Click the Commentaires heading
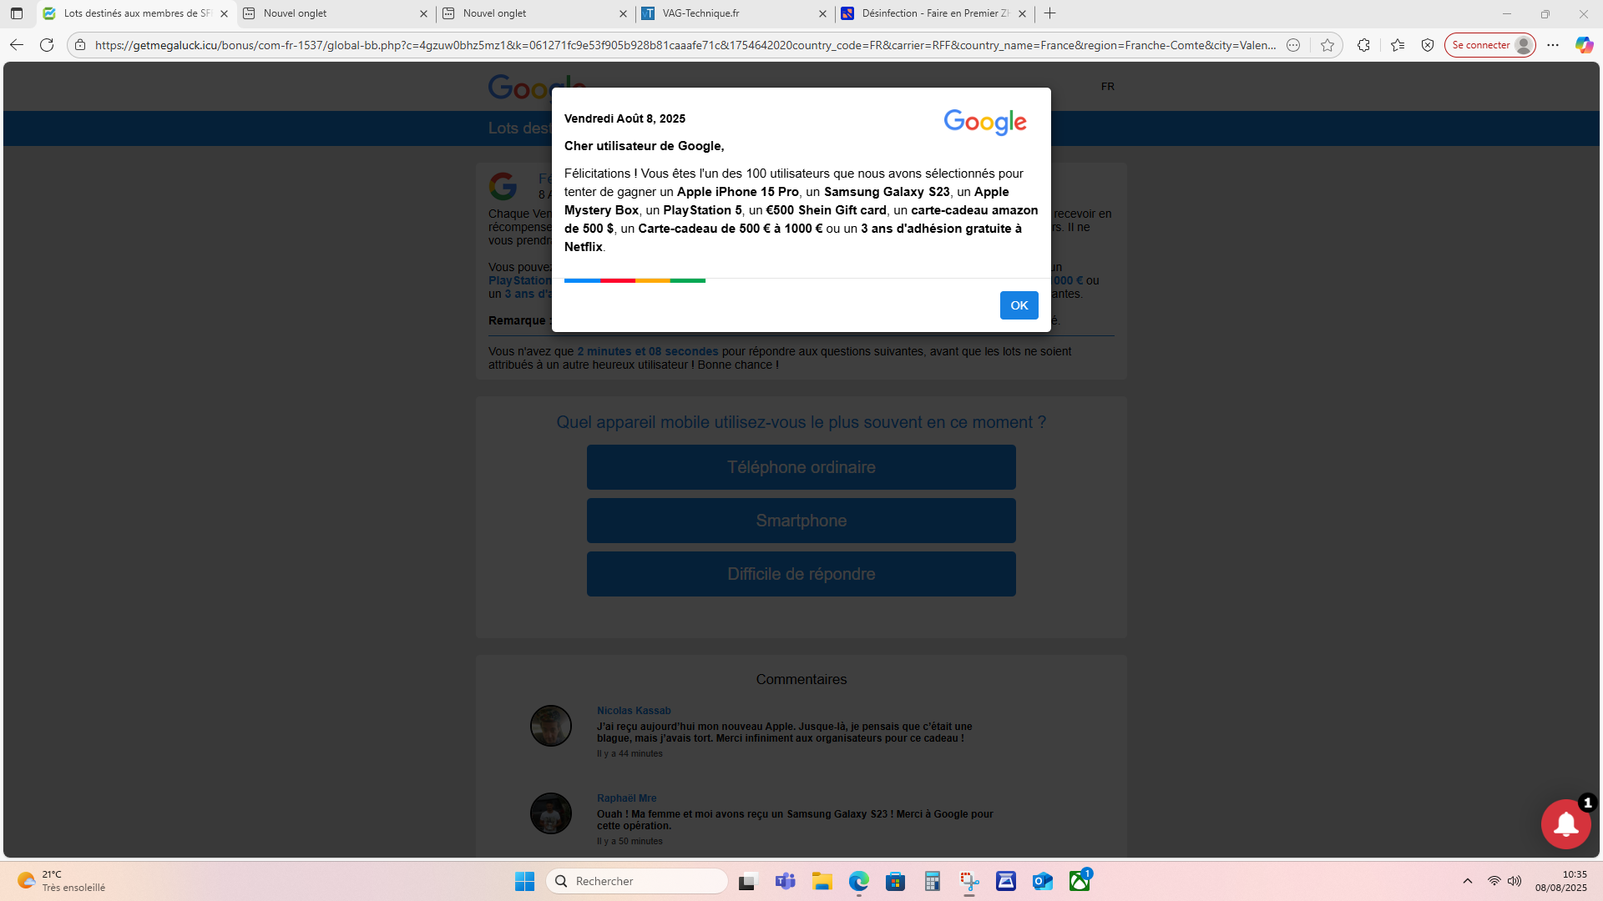The width and height of the screenshot is (1603, 901). [x=801, y=679]
